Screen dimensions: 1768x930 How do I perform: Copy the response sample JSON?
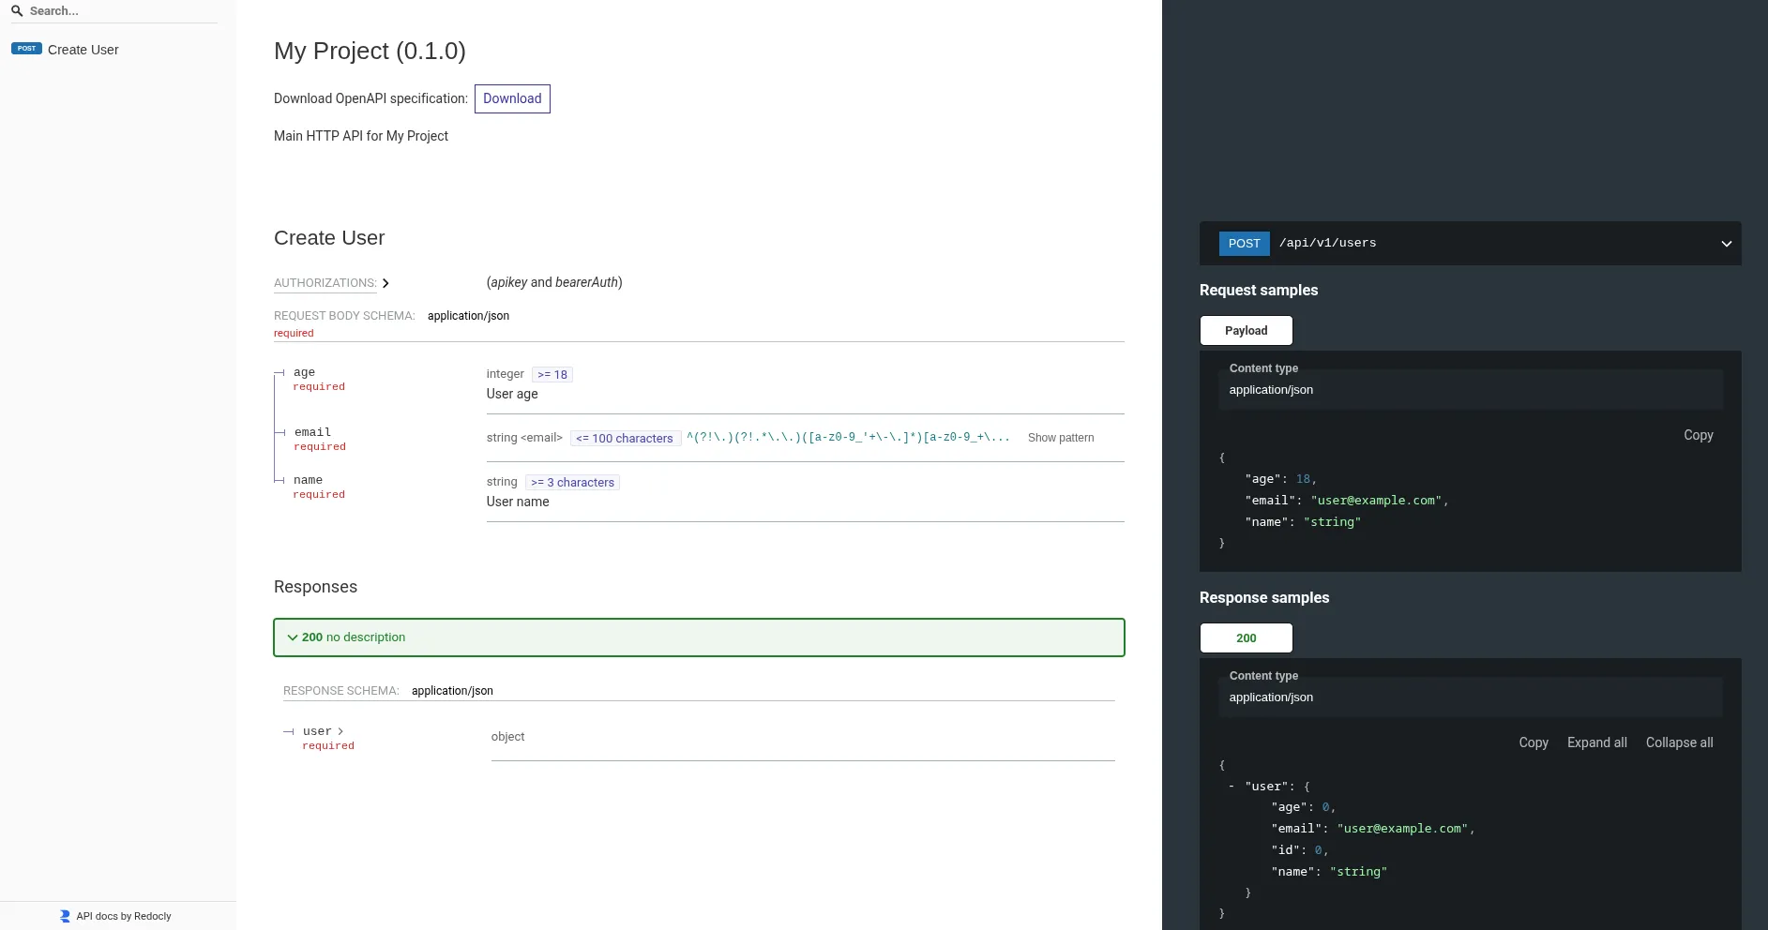(1533, 742)
